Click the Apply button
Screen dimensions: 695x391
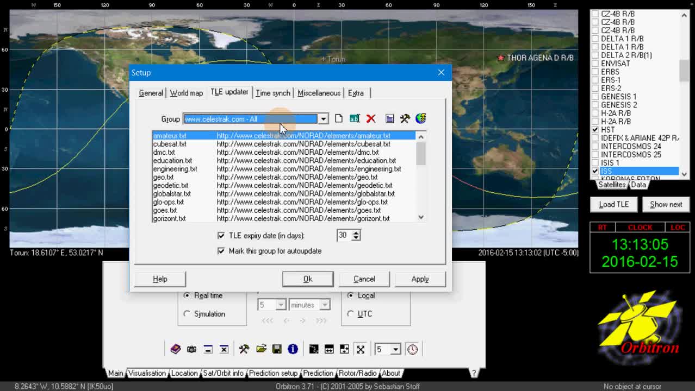coord(420,279)
